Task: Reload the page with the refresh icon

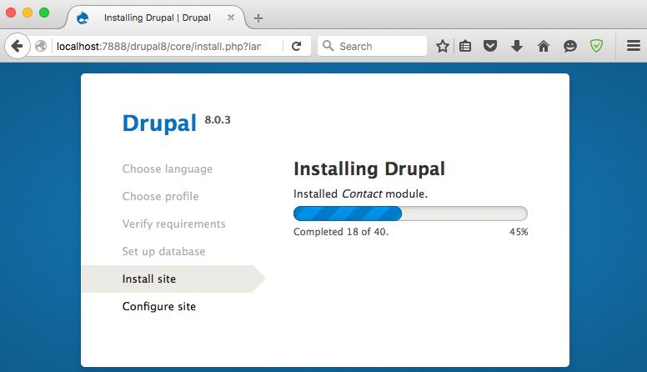Action: [296, 46]
